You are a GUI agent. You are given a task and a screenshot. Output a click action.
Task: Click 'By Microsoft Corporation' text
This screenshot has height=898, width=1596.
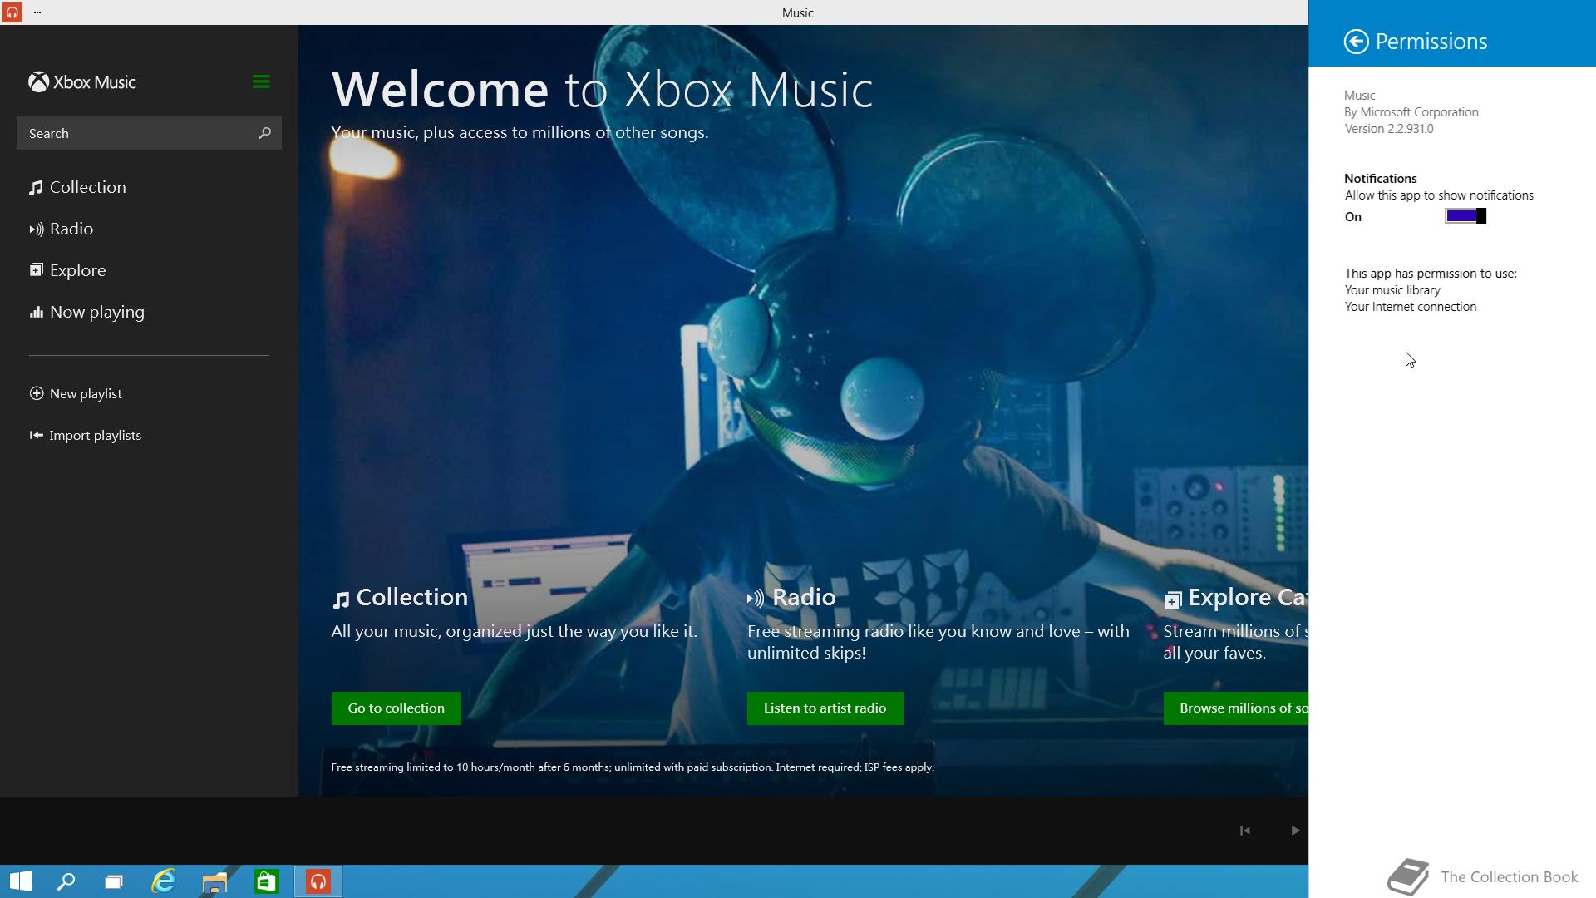click(x=1411, y=112)
